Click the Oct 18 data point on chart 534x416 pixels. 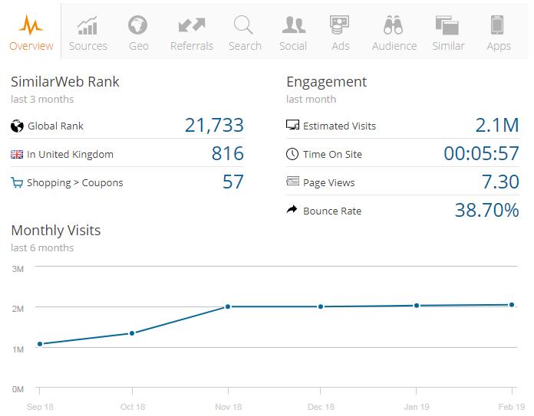(x=132, y=333)
